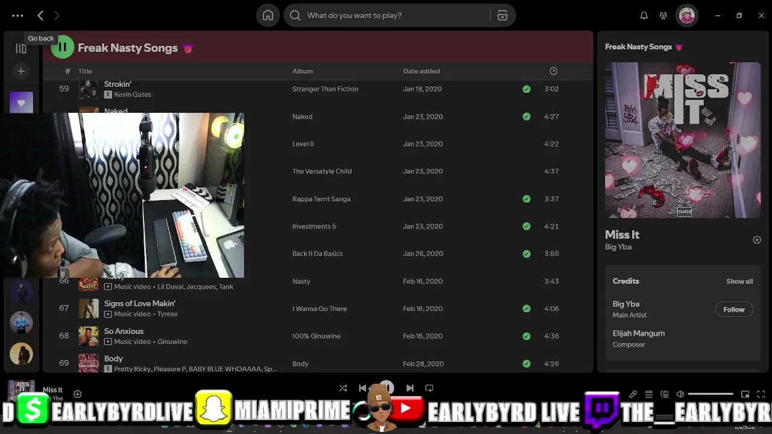Open the Rappa Ternt Sanga album
Image resolution: width=772 pixels, height=434 pixels.
321,199
